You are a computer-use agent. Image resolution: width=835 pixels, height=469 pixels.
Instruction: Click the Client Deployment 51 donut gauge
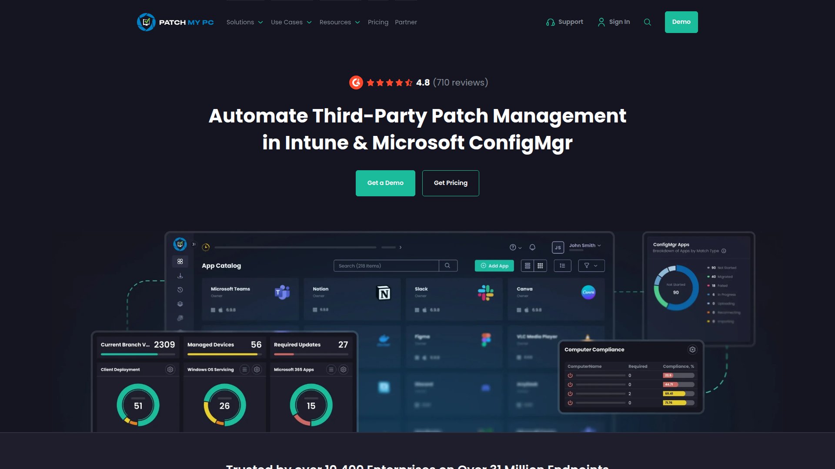click(x=138, y=405)
